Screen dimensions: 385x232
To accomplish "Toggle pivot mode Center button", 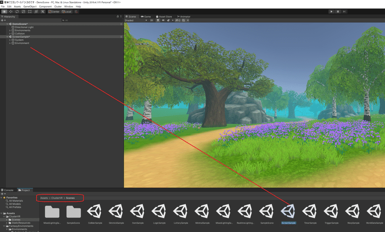I will coord(54,12).
